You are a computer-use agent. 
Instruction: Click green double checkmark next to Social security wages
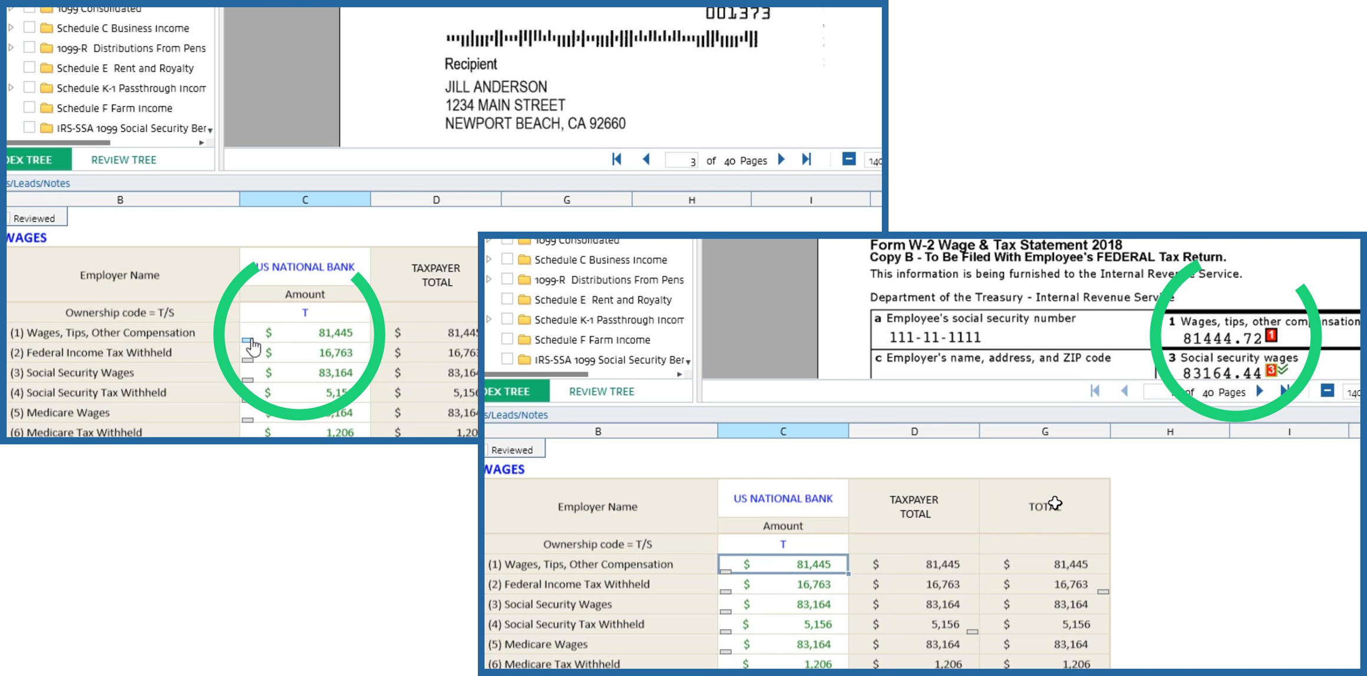click(x=1283, y=370)
